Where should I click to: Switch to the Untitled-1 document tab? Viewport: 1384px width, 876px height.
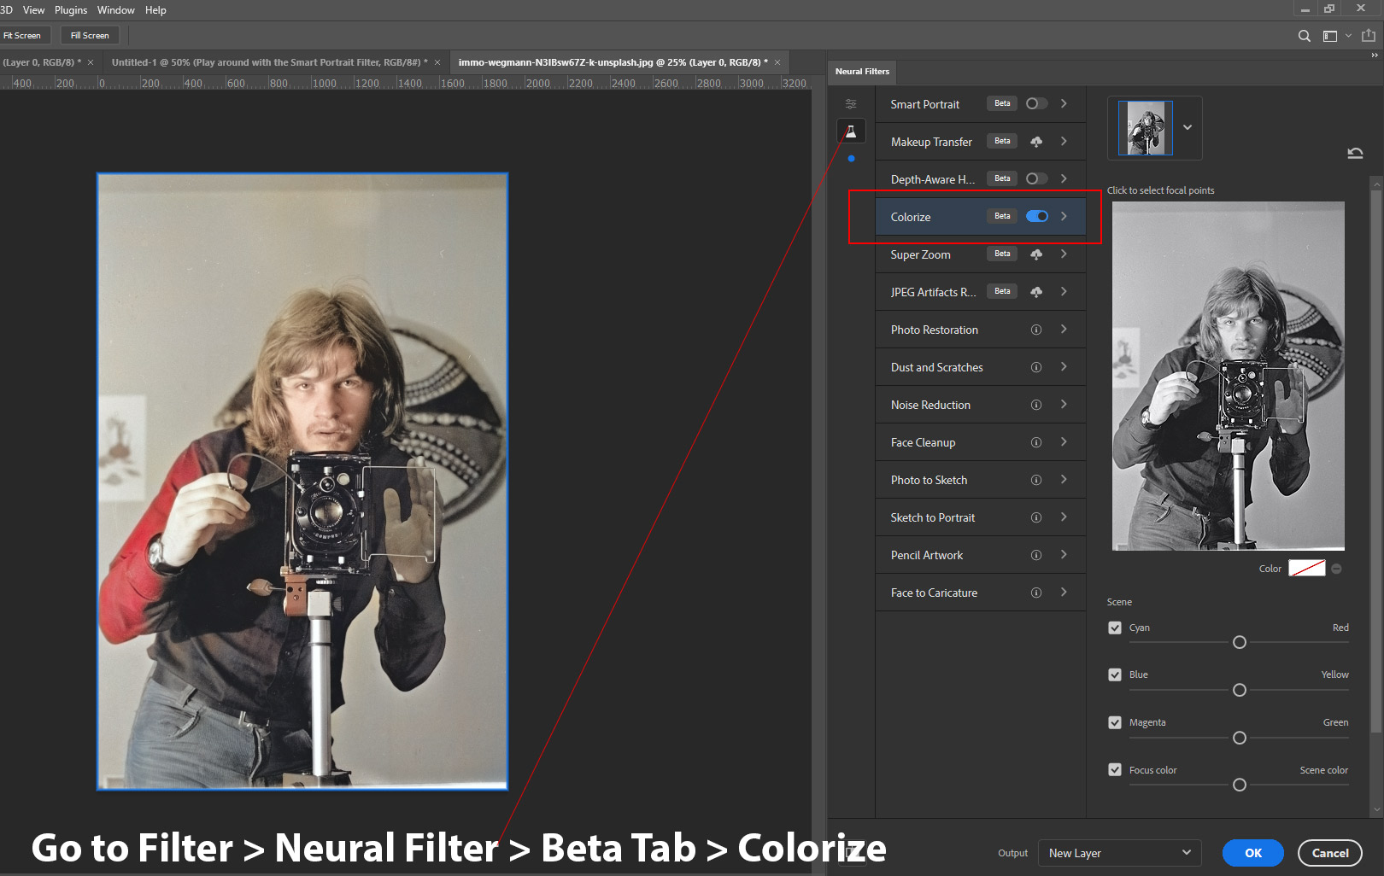click(267, 62)
